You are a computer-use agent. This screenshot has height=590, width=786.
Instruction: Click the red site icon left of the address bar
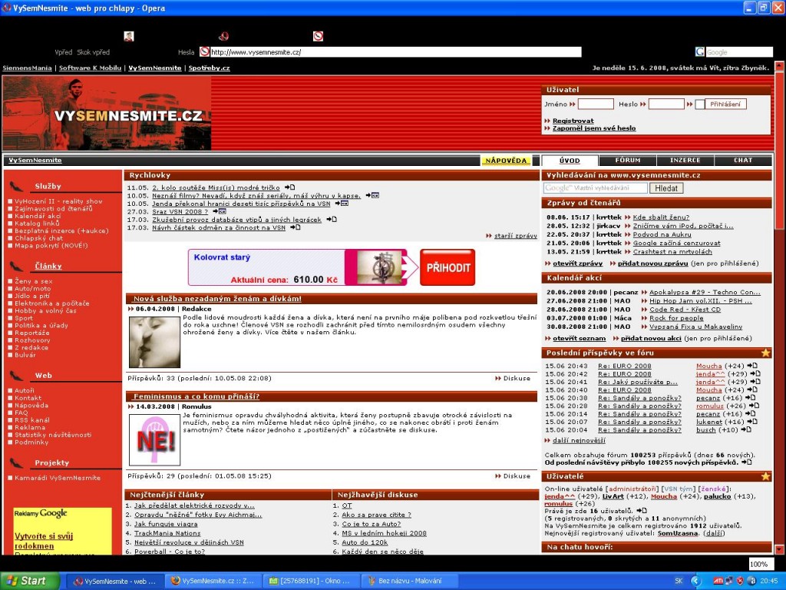click(x=204, y=51)
